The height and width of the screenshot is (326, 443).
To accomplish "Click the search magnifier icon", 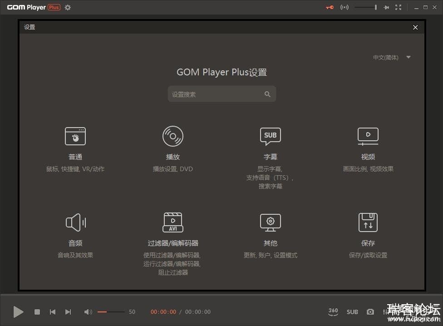I will point(267,94).
